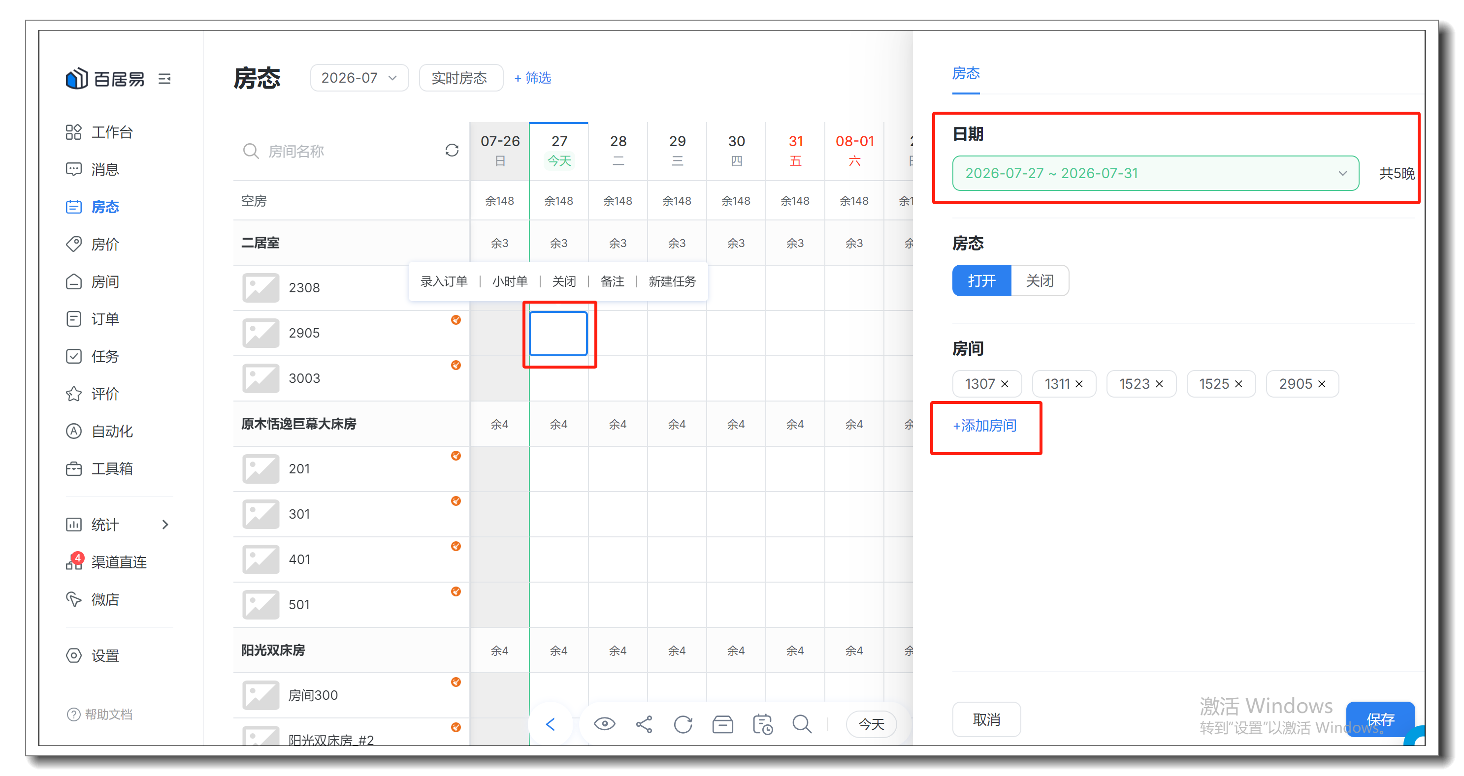Choose 关闭 in the cell popup
The image size is (1464, 776).
click(564, 281)
